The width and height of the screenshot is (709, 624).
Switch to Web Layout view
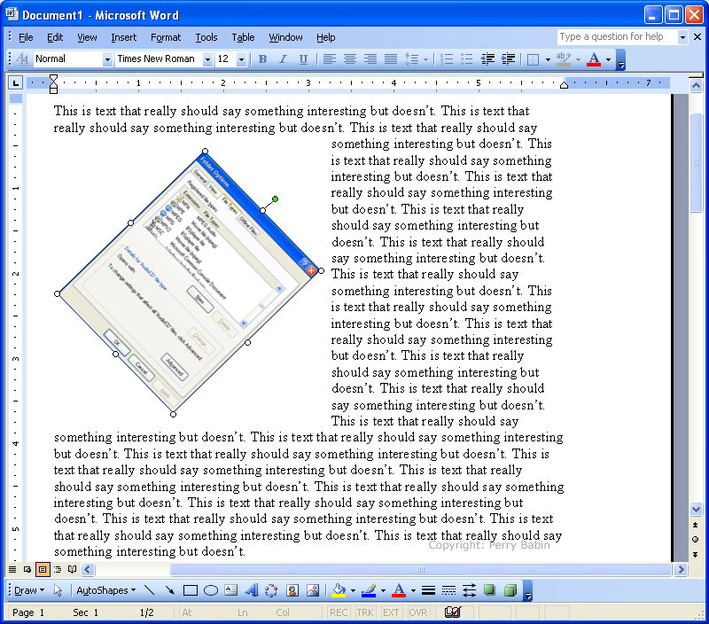pos(27,569)
